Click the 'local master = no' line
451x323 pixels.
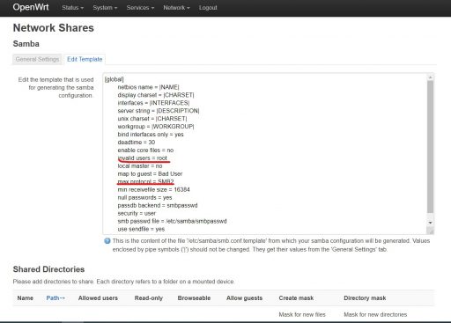pos(140,166)
